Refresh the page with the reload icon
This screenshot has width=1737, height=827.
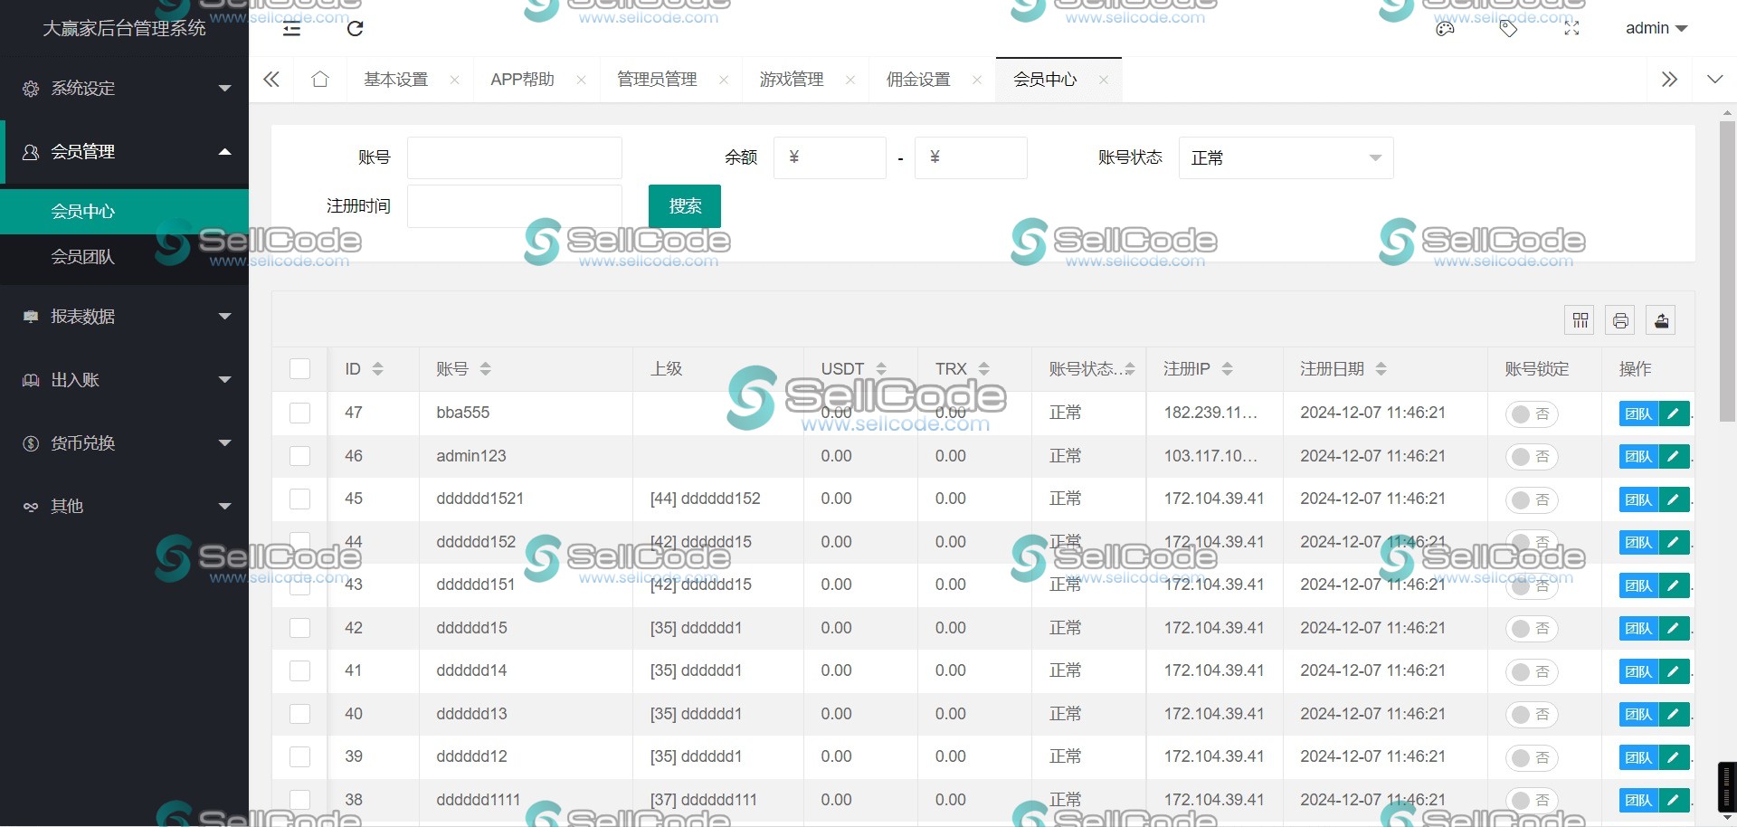pyautogui.click(x=355, y=28)
